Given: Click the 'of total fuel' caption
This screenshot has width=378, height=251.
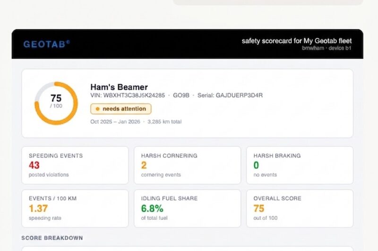Looking at the screenshot, I should pos(155,218).
